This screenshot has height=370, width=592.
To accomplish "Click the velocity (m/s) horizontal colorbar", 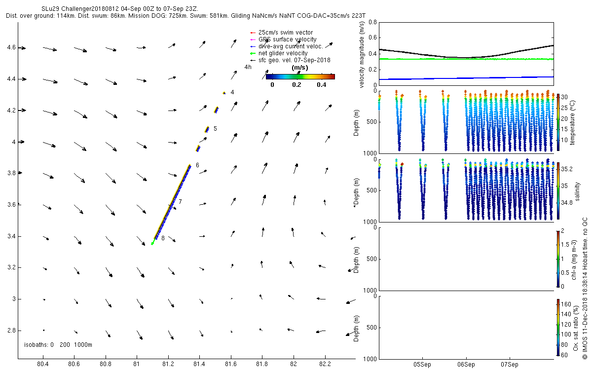I will click(x=300, y=76).
